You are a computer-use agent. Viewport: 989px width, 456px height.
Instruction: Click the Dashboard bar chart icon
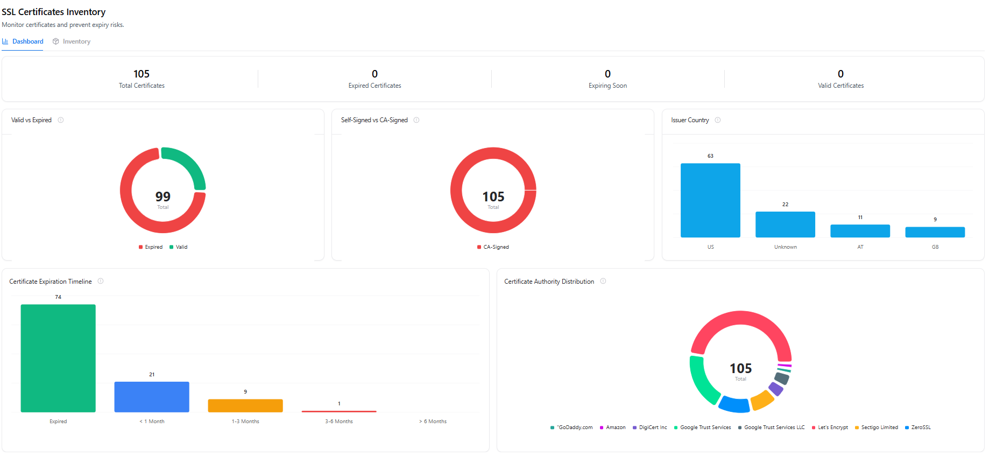tap(5, 41)
